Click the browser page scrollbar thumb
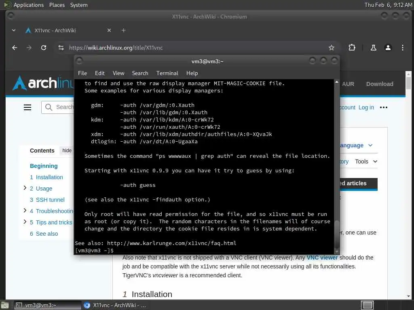 point(408,83)
